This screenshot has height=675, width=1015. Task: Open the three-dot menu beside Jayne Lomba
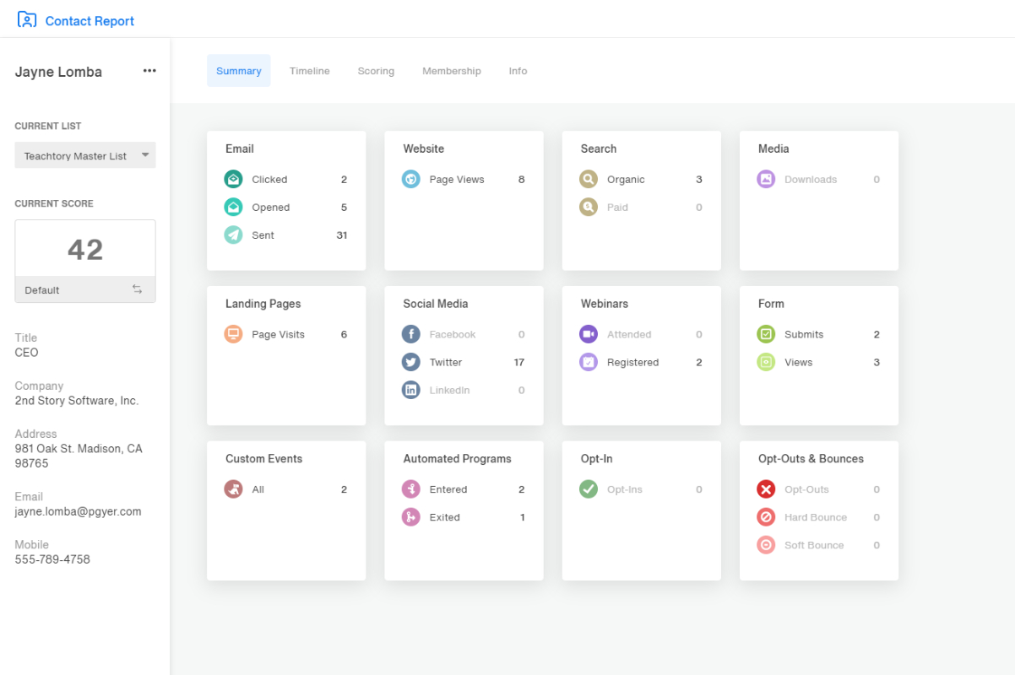(149, 71)
